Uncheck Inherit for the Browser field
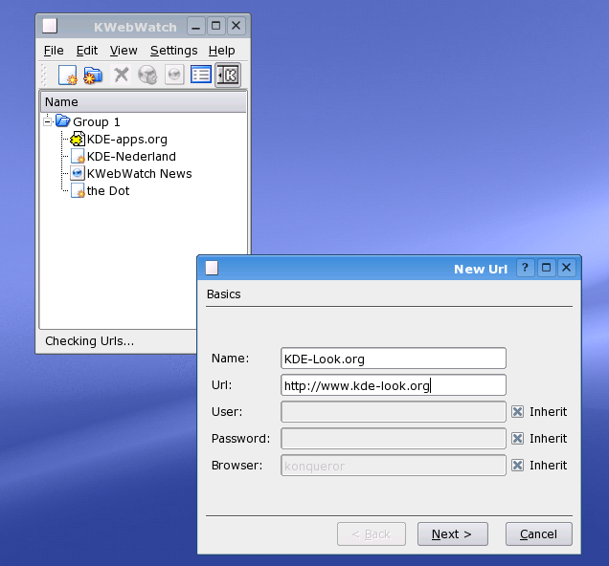The image size is (609, 566). tap(517, 466)
